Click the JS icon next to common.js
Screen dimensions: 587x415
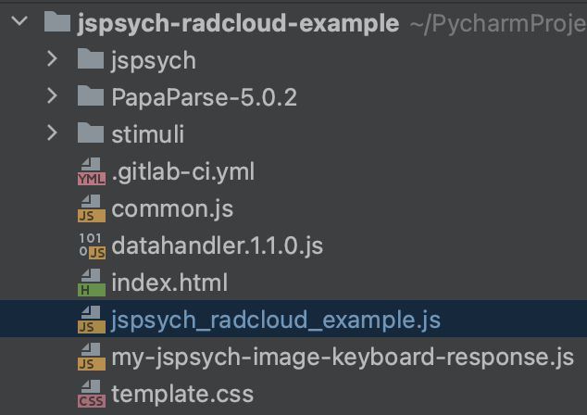91,209
